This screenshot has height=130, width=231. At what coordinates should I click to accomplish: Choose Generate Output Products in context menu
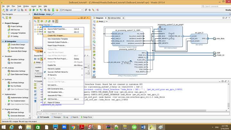click(63, 42)
